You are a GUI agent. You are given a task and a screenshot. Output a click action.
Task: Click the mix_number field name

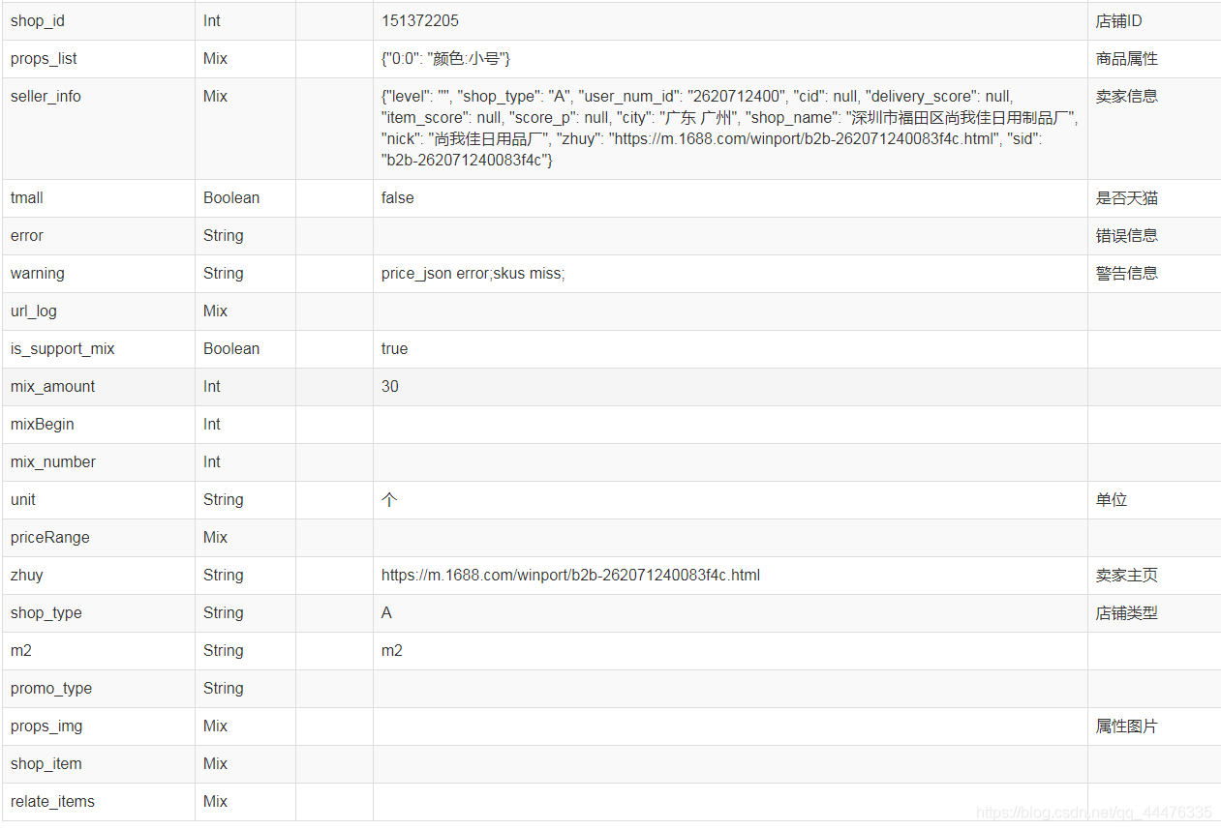[x=53, y=462]
